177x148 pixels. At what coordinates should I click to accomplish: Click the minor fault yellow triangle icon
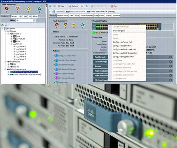pyautogui.click(x=28, y=8)
